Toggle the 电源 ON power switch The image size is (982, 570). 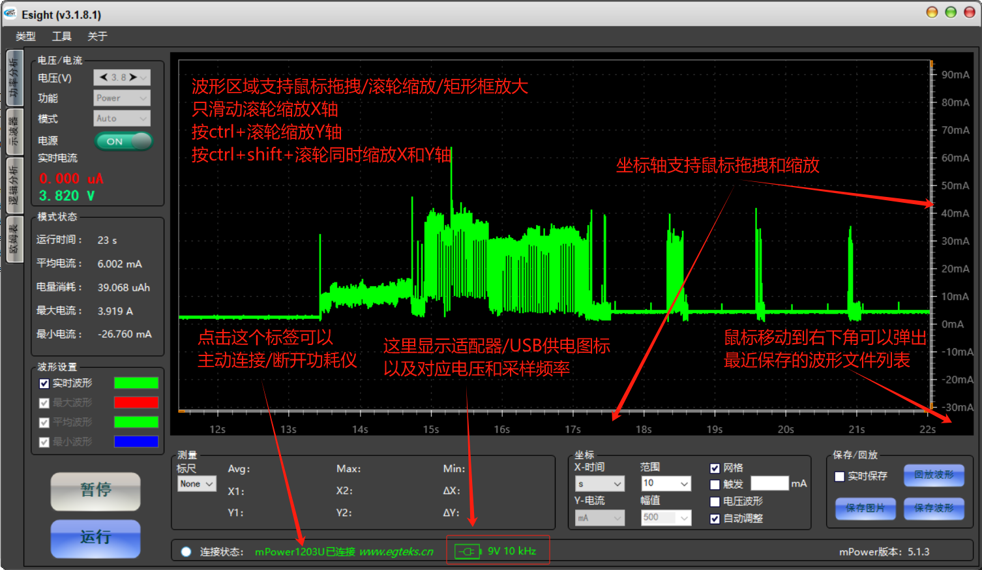(123, 141)
